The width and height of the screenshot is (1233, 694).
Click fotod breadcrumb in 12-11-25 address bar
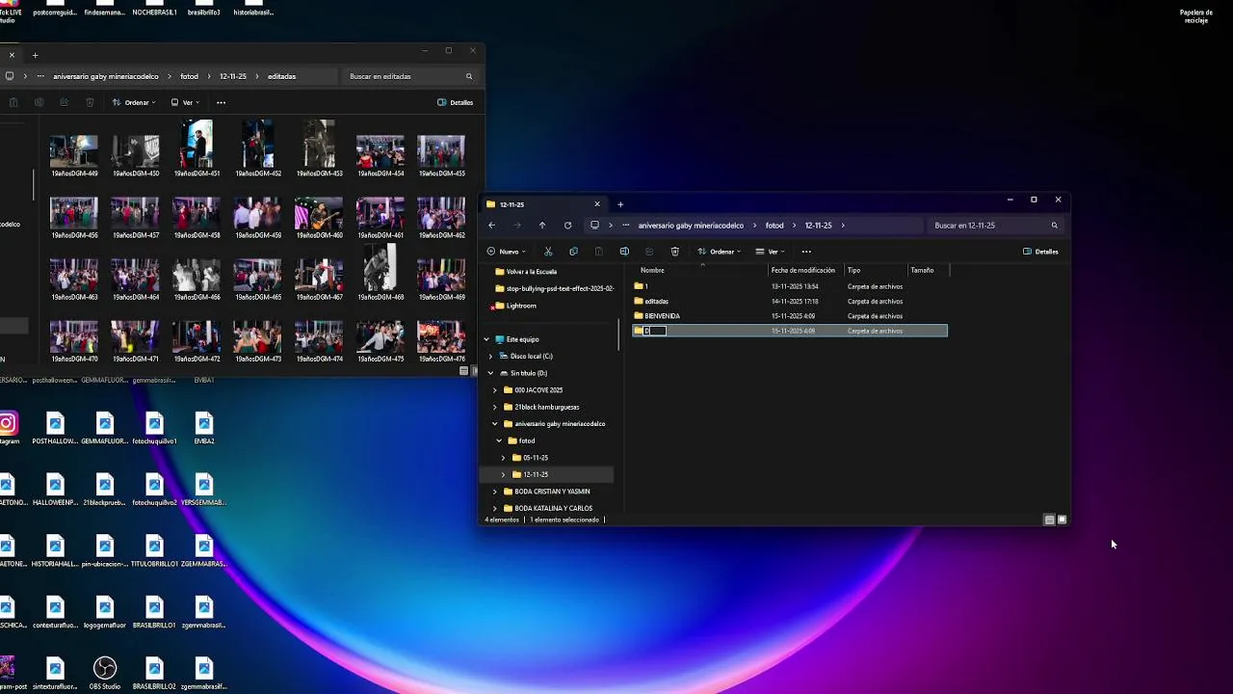(x=774, y=226)
